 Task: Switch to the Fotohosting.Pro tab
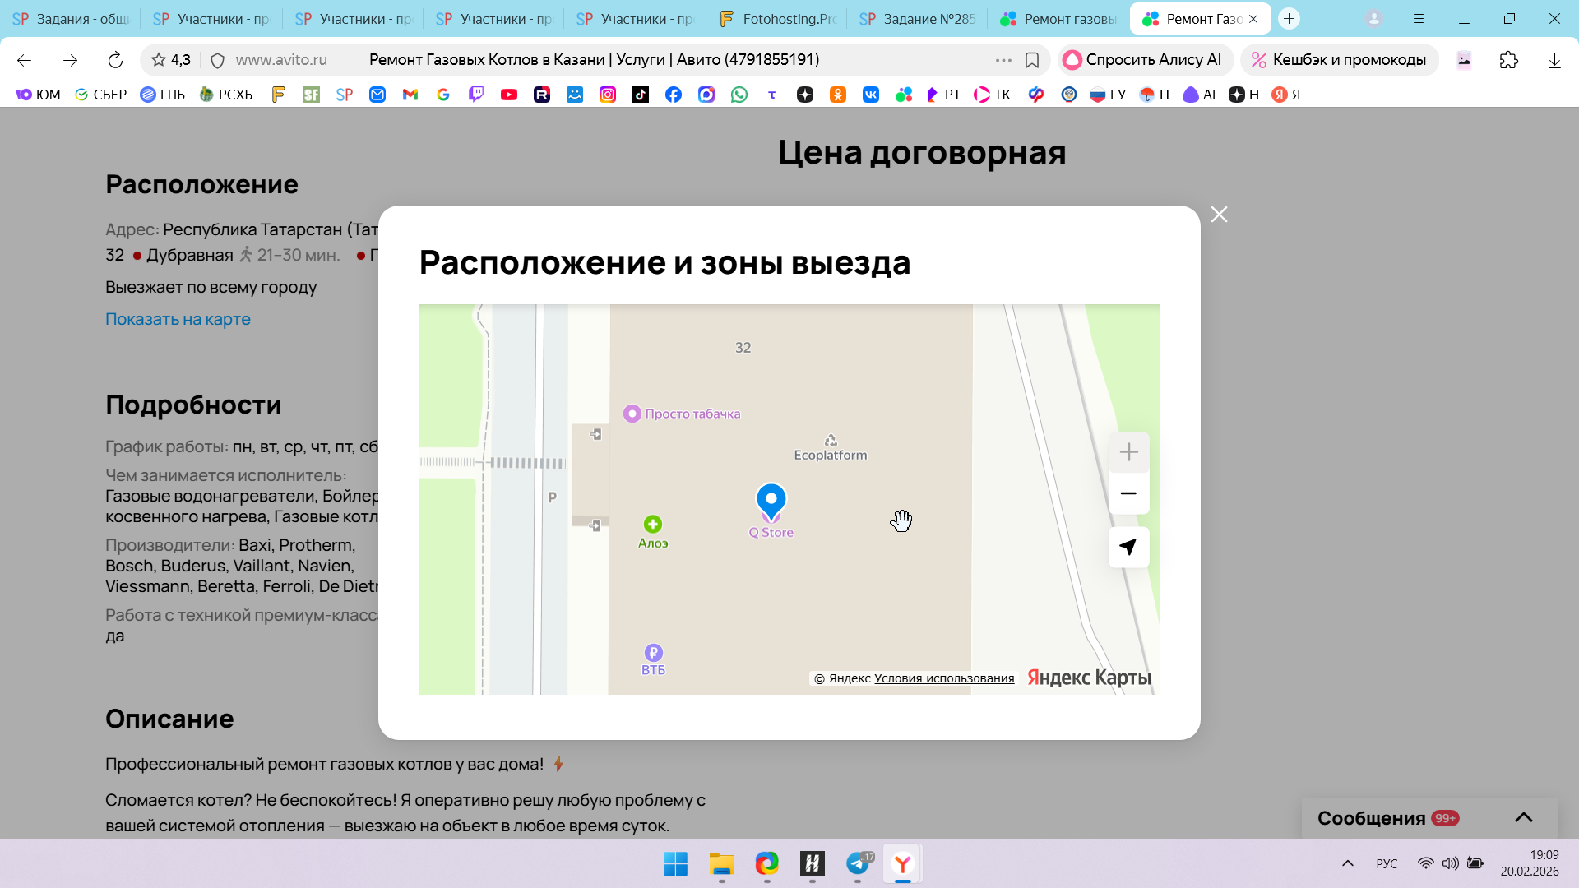[777, 19]
